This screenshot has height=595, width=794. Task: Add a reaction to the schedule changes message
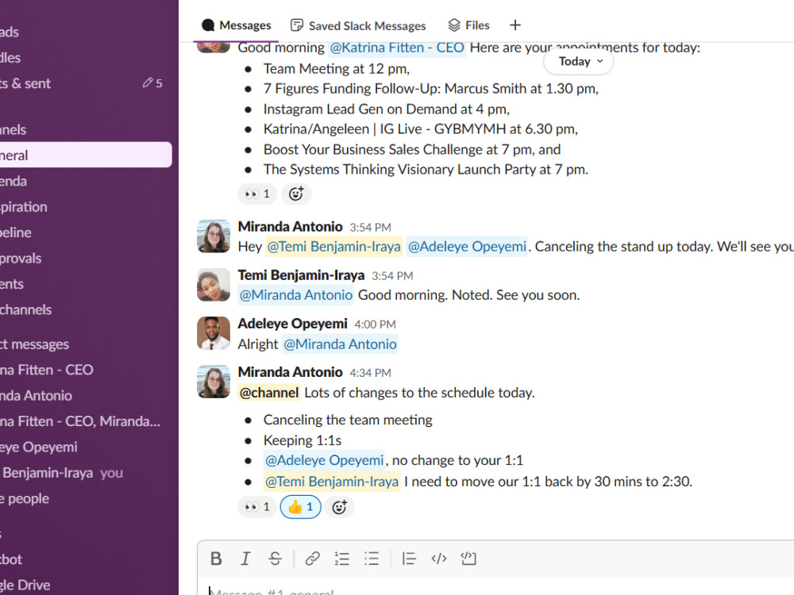click(339, 507)
